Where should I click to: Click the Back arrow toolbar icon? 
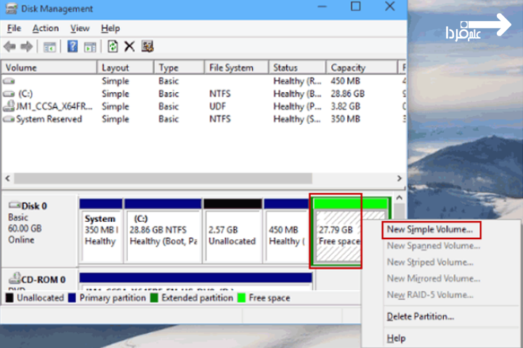[10, 46]
